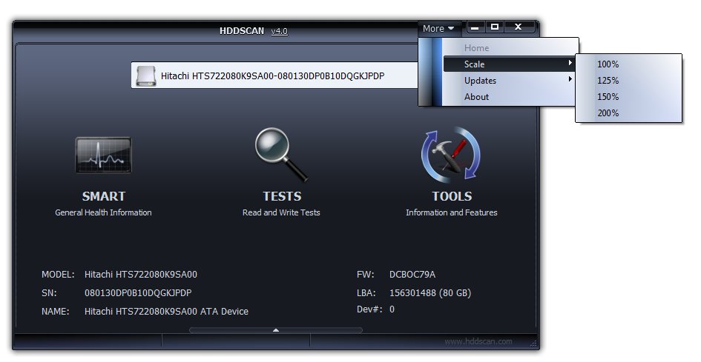Select the Home menu entry

pyautogui.click(x=509, y=48)
